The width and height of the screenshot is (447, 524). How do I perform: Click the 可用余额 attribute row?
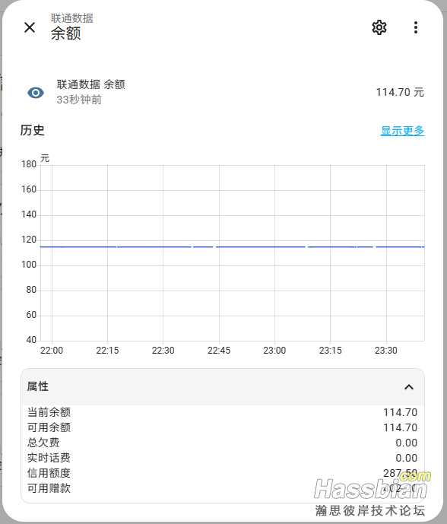click(223, 427)
